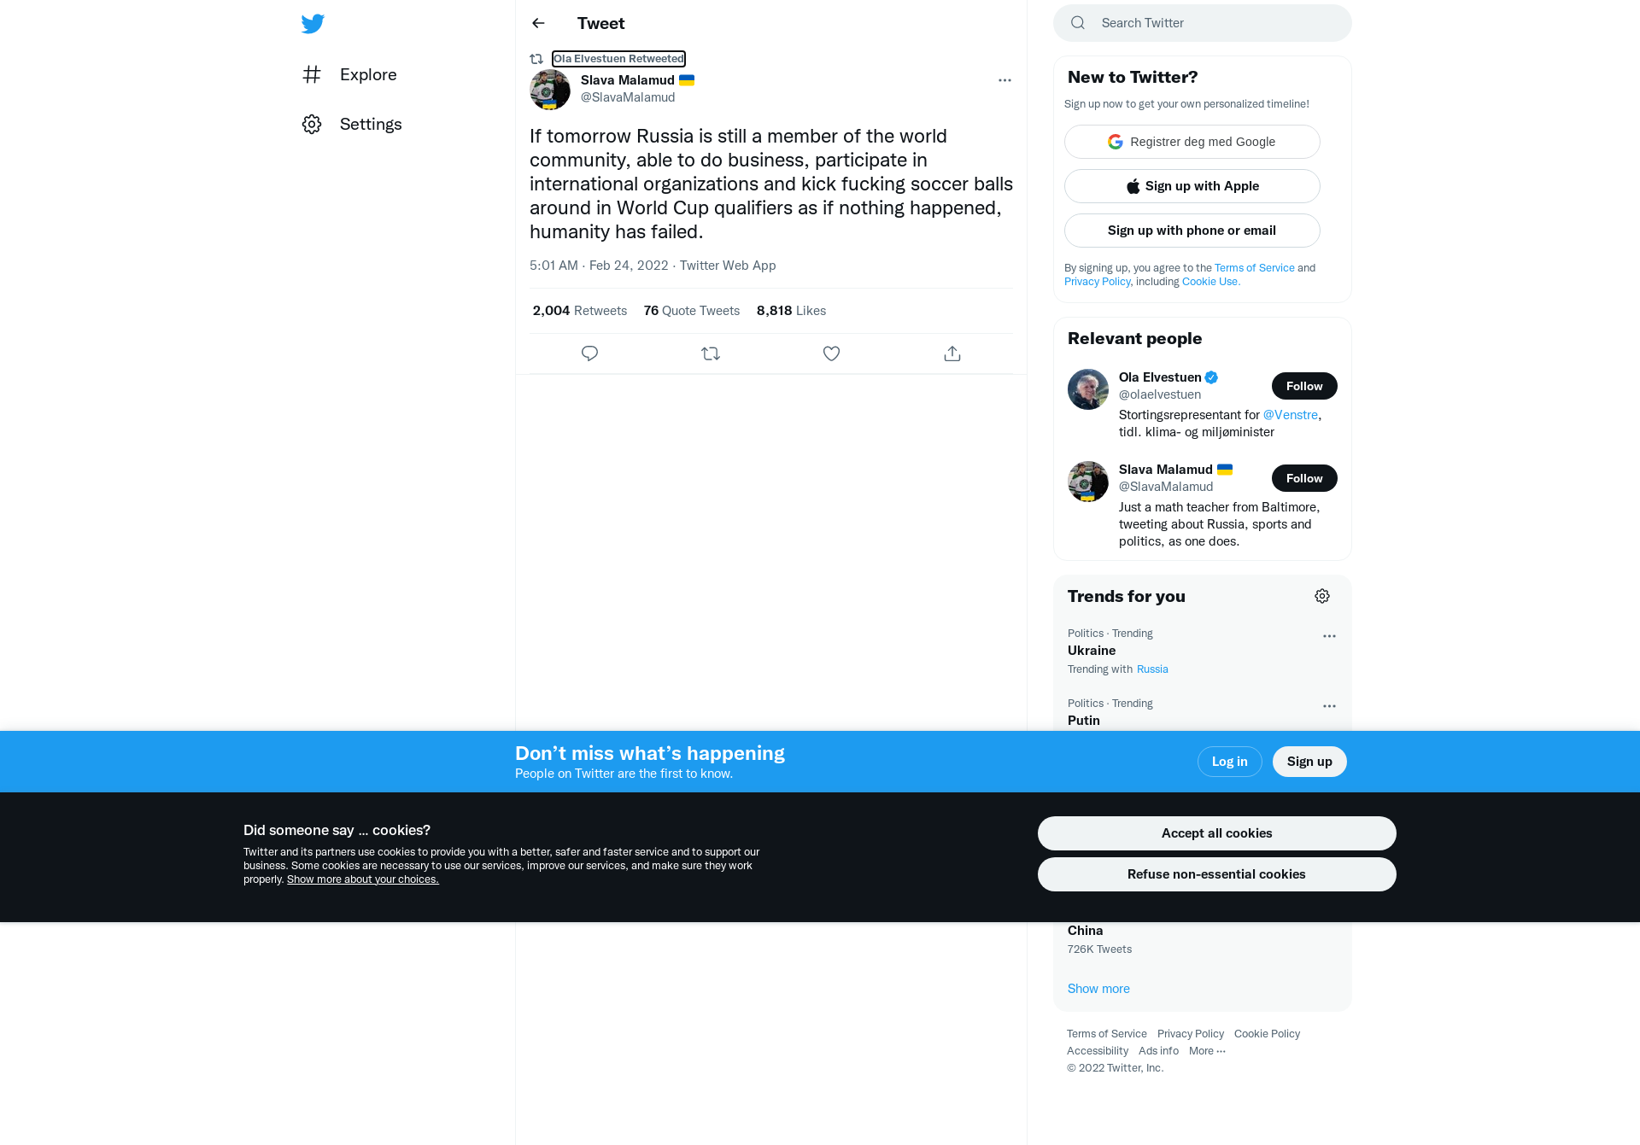Open Explore in the sidebar
The image size is (1640, 1145).
click(349, 74)
